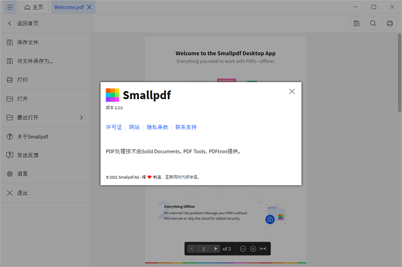
Task: Click the © 2021 Smallpdf AG copyright text
Action: (153, 177)
